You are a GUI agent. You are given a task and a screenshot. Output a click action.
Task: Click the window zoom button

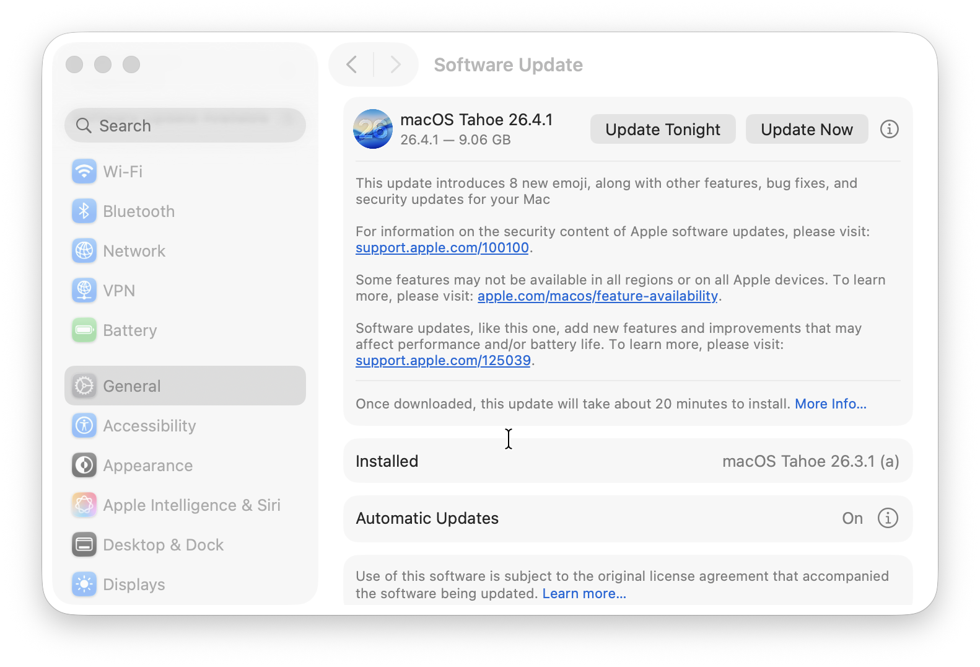tap(131, 64)
